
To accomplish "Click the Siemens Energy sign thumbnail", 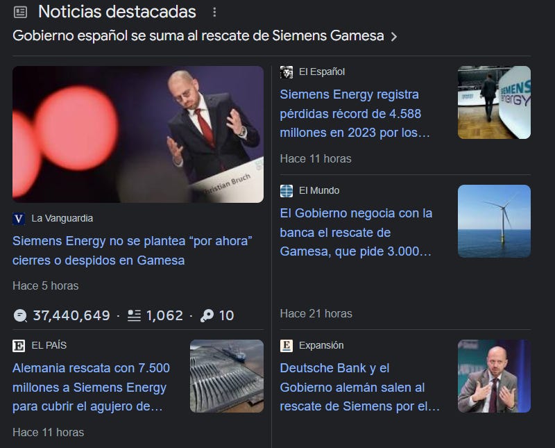I will pos(494,102).
